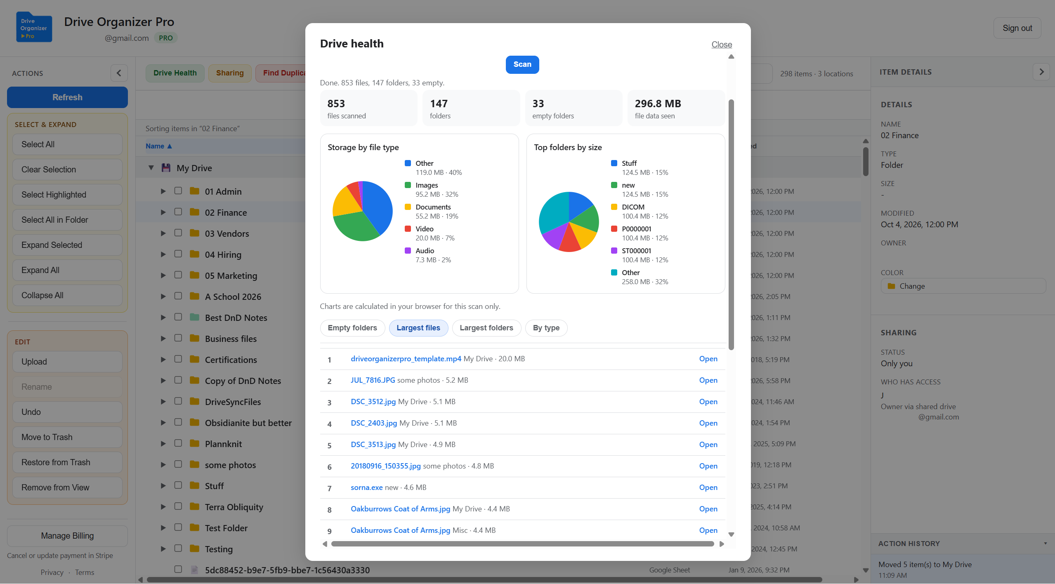The image size is (1055, 584).
Task: Tick the checkbox for 01 Admin
Action: (x=178, y=191)
